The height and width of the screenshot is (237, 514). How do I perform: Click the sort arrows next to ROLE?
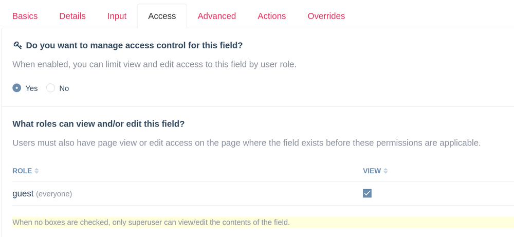(x=36, y=171)
